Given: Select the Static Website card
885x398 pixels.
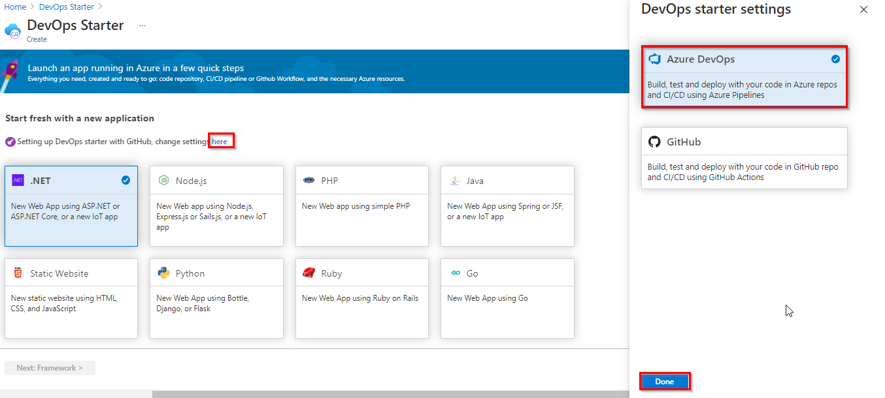Looking at the screenshot, I should 71,299.
